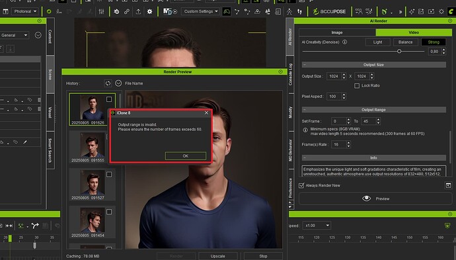Click the mixer sliders toolbar icon
Image resolution: width=456 pixels, height=260 pixels.
pyautogui.click(x=101, y=12)
